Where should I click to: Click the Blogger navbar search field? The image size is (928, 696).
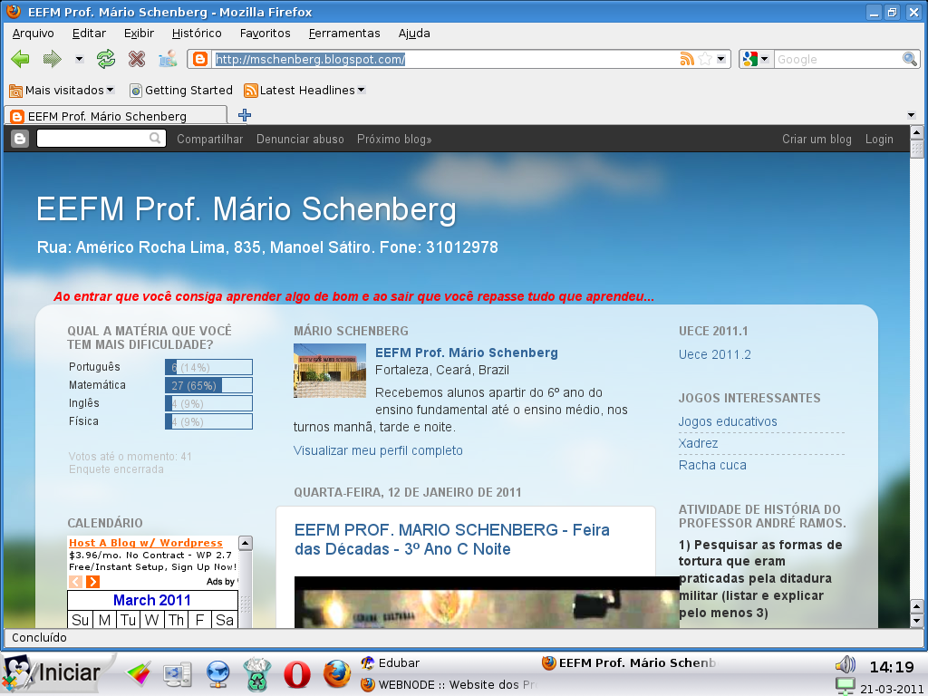click(x=93, y=139)
